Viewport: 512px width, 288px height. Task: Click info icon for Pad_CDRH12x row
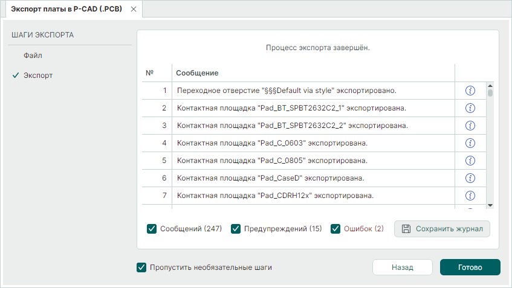coord(470,196)
